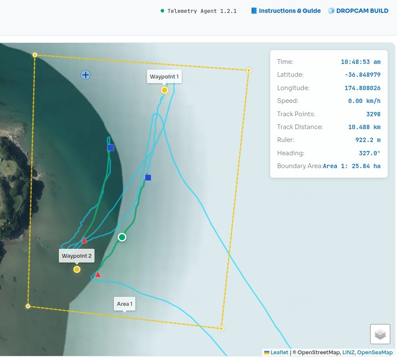Viewport: 397px width, 362px height.
Task: Click the upper blue square marker
Action: click(110, 147)
